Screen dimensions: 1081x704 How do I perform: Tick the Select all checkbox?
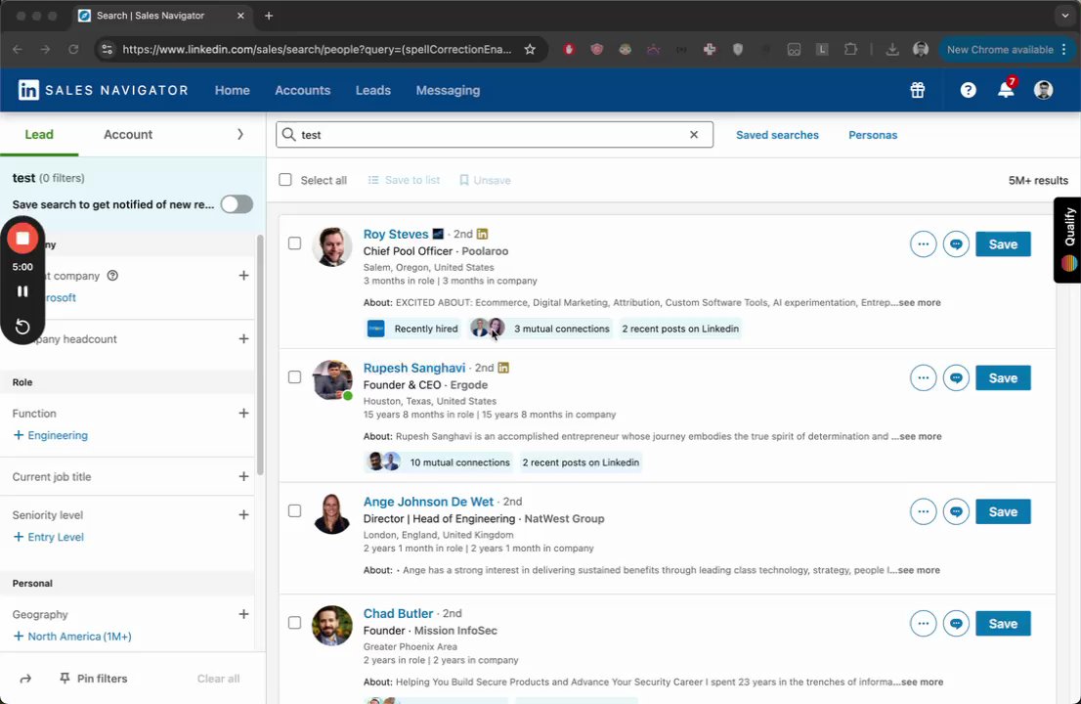(284, 180)
